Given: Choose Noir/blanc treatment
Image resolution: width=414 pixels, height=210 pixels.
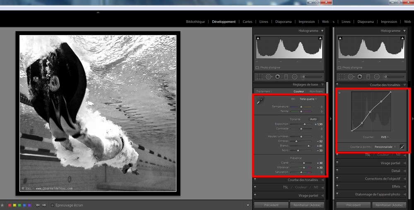Looking at the screenshot, I should click(x=316, y=91).
